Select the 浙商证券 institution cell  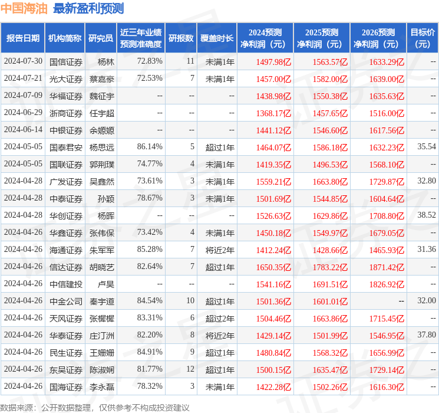tap(66, 113)
